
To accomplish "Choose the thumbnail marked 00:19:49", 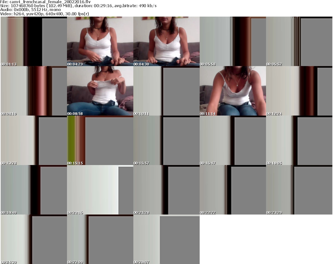I will click(x=34, y=190).
